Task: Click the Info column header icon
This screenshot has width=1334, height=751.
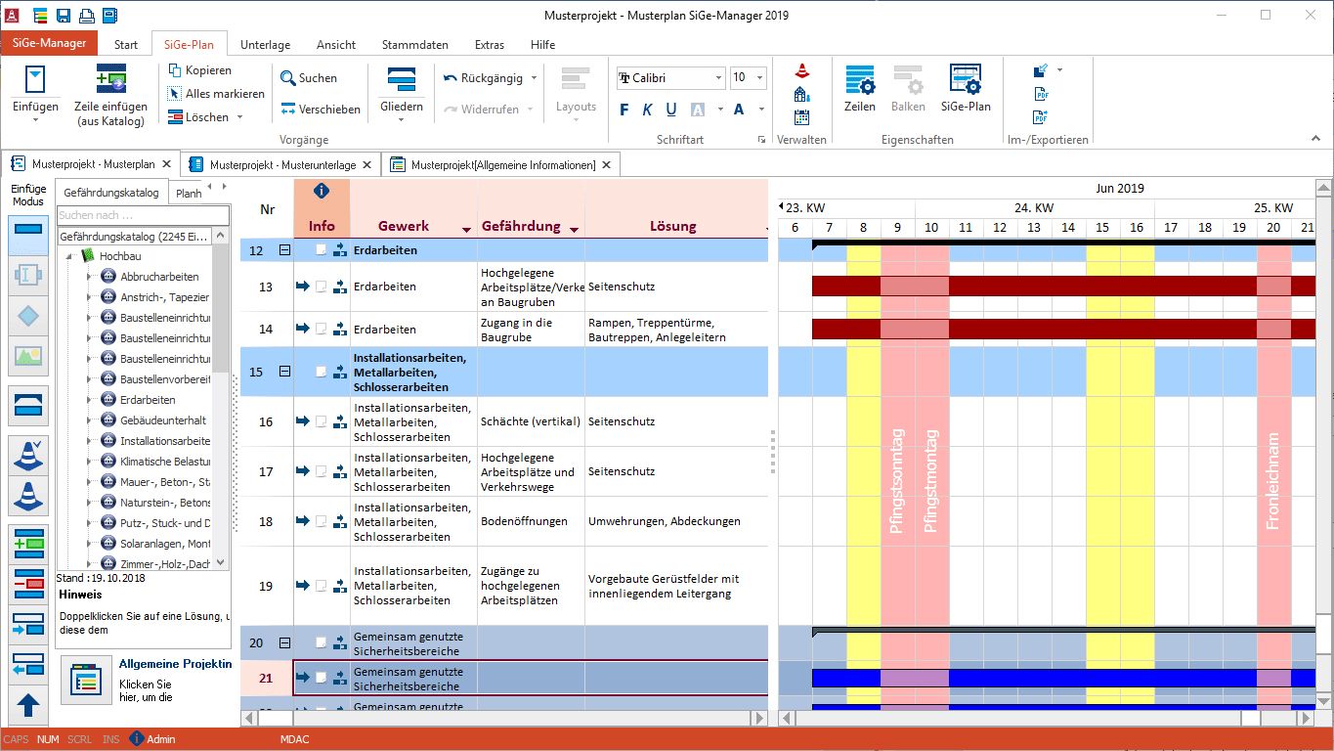Action: [322, 191]
